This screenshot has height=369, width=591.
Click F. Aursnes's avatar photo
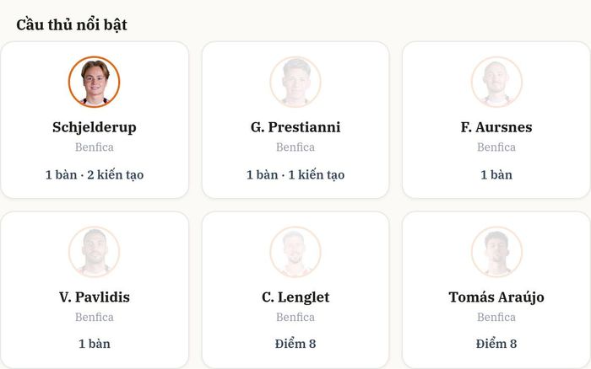496,82
